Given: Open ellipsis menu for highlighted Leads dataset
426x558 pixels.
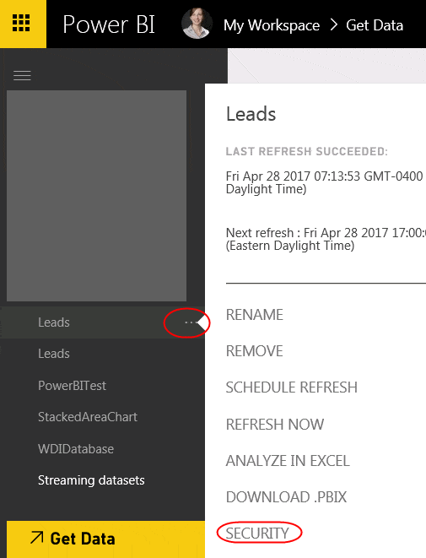Looking at the screenshot, I should (x=191, y=322).
